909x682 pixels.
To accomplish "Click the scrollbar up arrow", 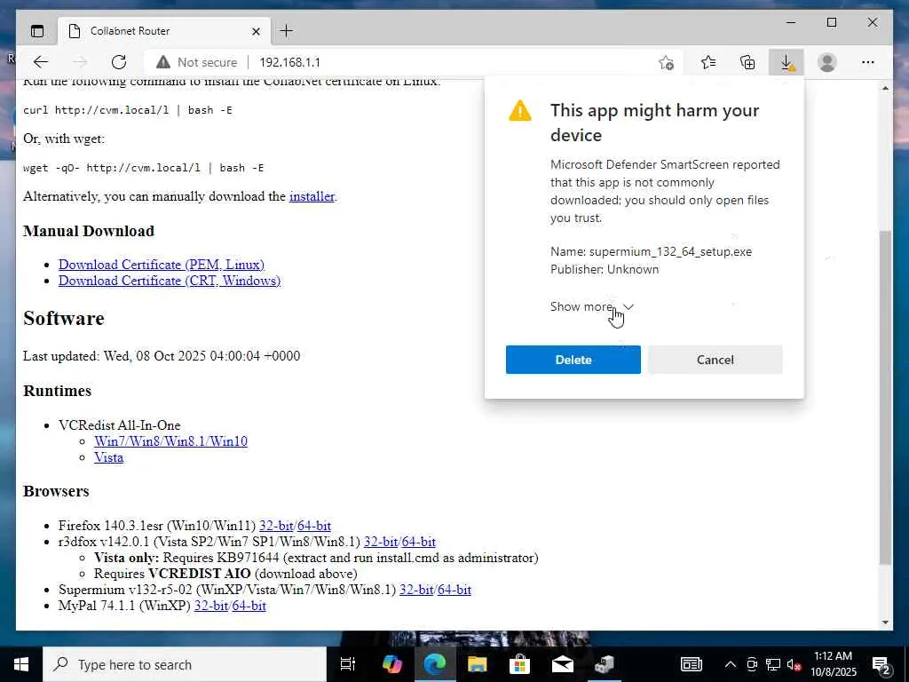I will 885,88.
